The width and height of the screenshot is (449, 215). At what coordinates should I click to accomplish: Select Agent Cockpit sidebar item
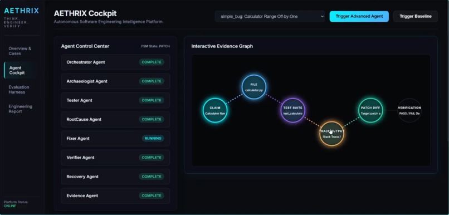[20, 70]
